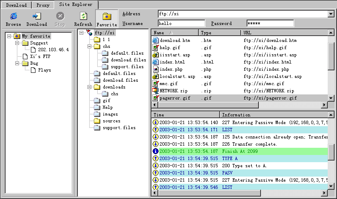Click file list vertical scrollbar down arrow
337x199 pixels.
[x=331, y=98]
